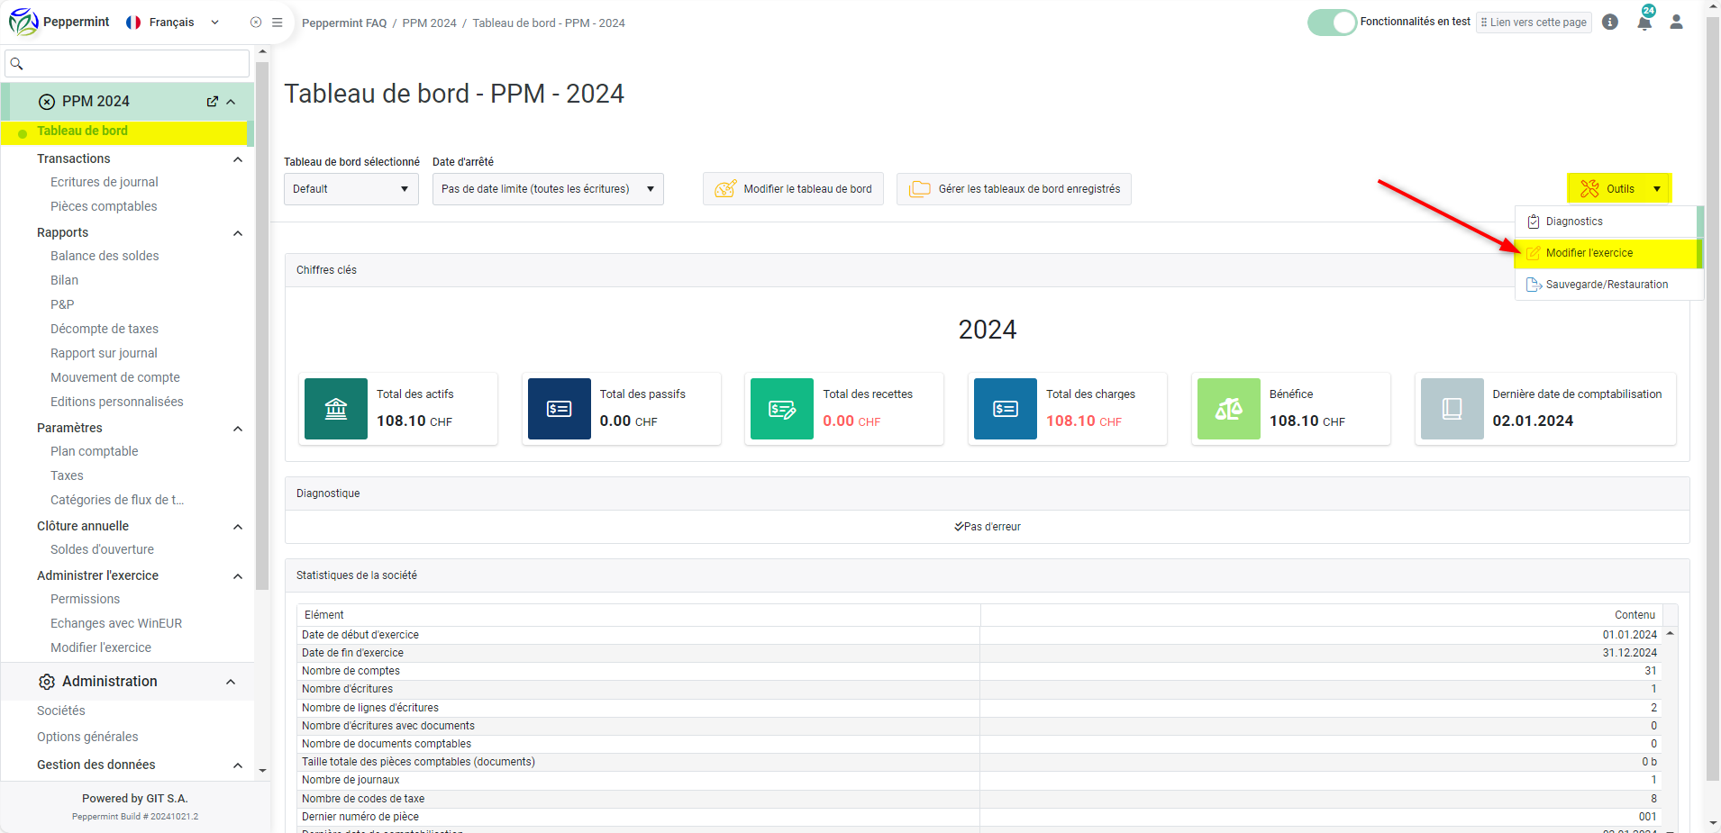
Task: Collapse the Clôture annuelle group
Action: point(238,527)
